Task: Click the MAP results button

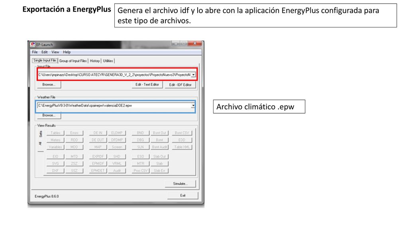Action: (98, 147)
